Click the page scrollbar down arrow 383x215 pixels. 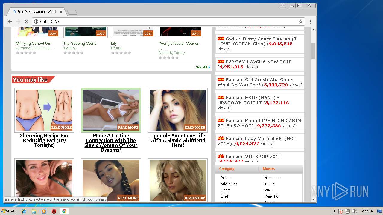313,199
